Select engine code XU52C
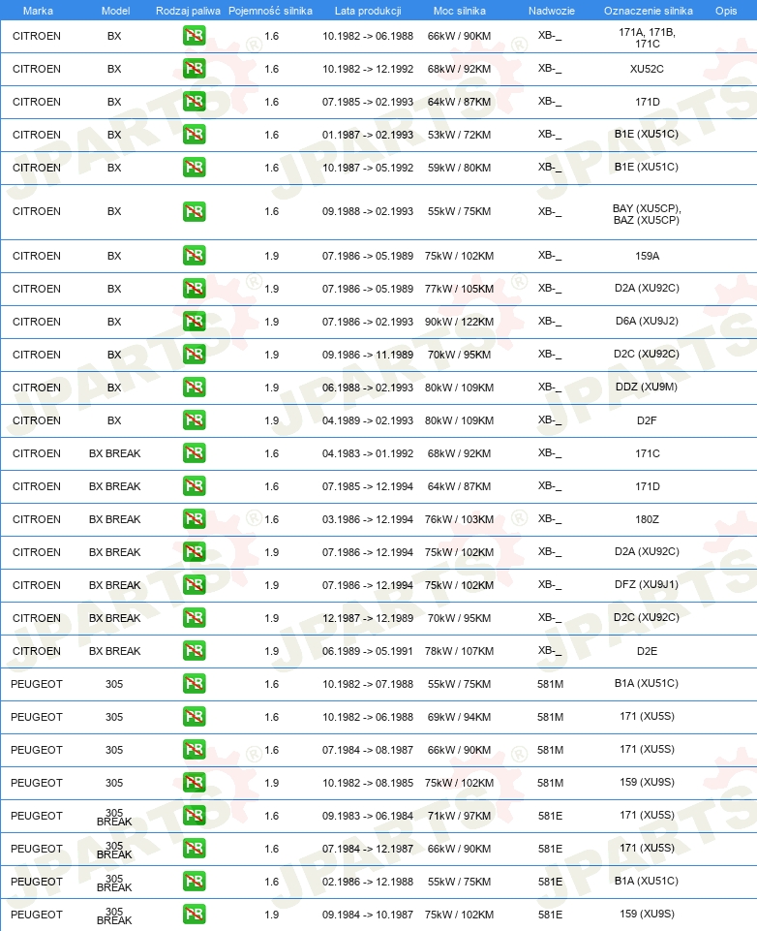 tap(647, 69)
